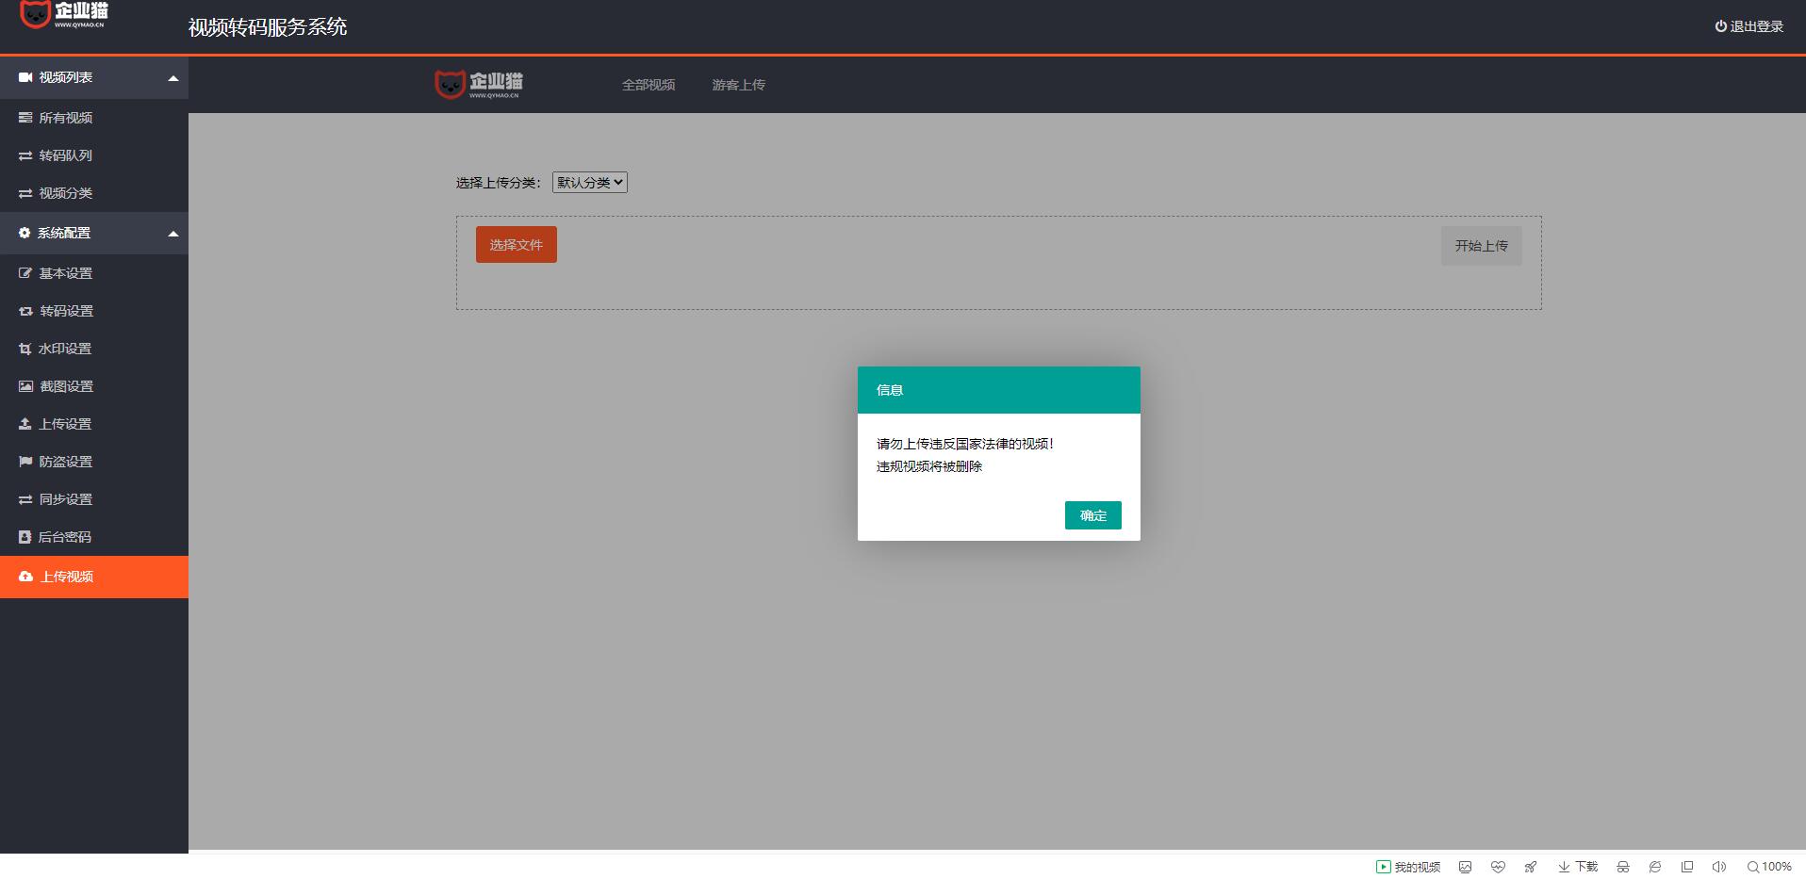Open the 默认分类 upload category dropdown
This screenshot has height=879, width=1806.
click(589, 183)
